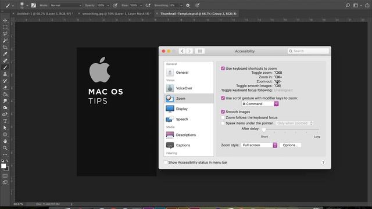Click the Share icon in Photoshop
This screenshot has height=209, width=372.
pos(367,5)
